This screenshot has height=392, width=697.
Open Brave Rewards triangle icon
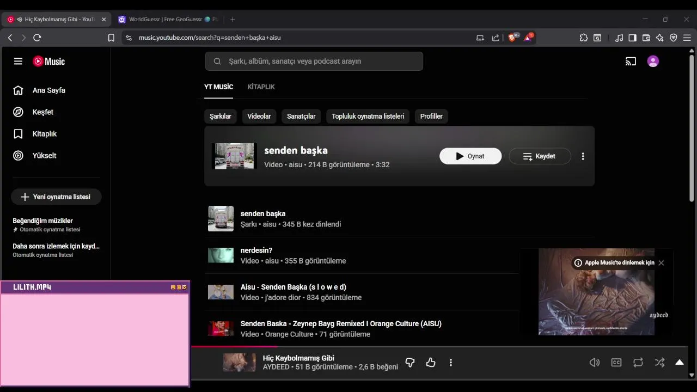[528, 37]
